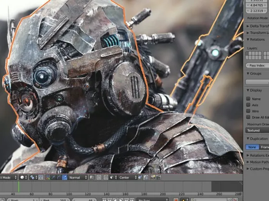The width and height of the screenshot is (269, 201).
Task: Select the first layer in Layers grid
Action: pos(247,54)
